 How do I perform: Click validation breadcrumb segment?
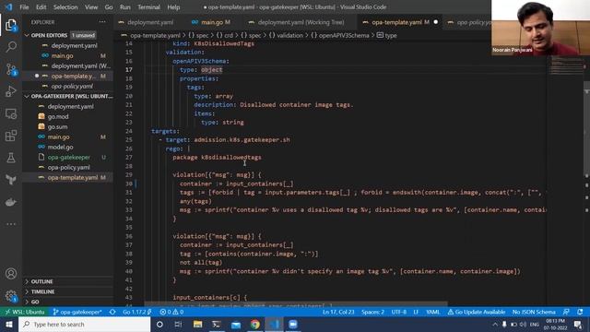pos(289,35)
